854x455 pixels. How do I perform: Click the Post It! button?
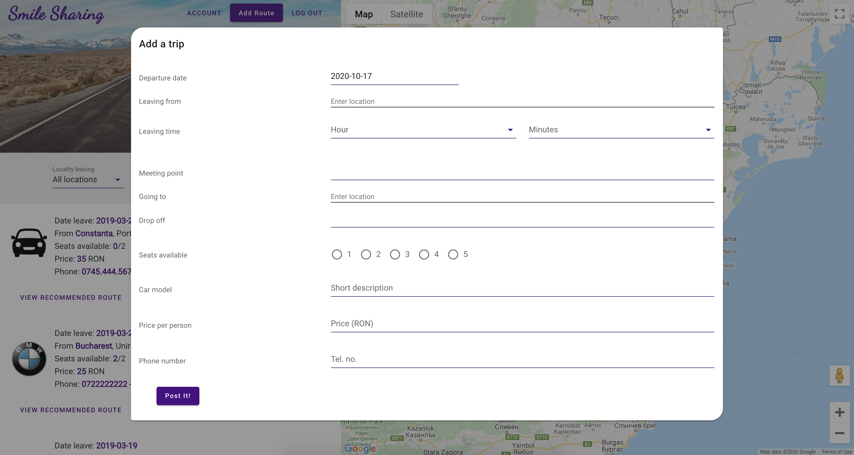click(178, 396)
